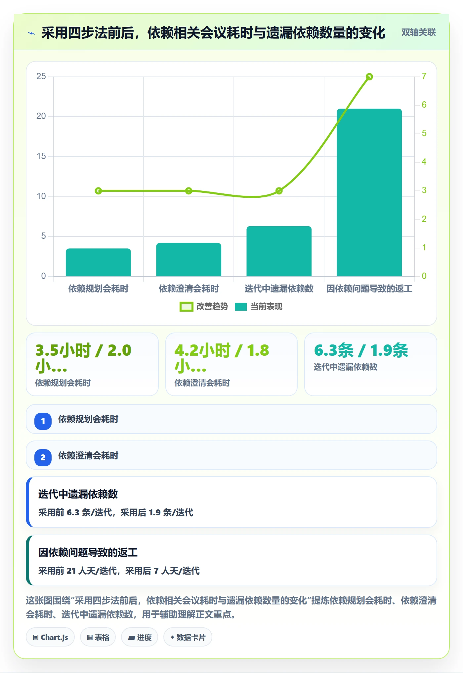Click the 依赖澄清会耗时 bar in chart
Viewport: 463px width, 673px height.
189,260
